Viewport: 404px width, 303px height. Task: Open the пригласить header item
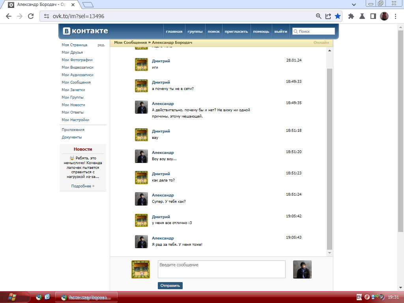coord(236,32)
